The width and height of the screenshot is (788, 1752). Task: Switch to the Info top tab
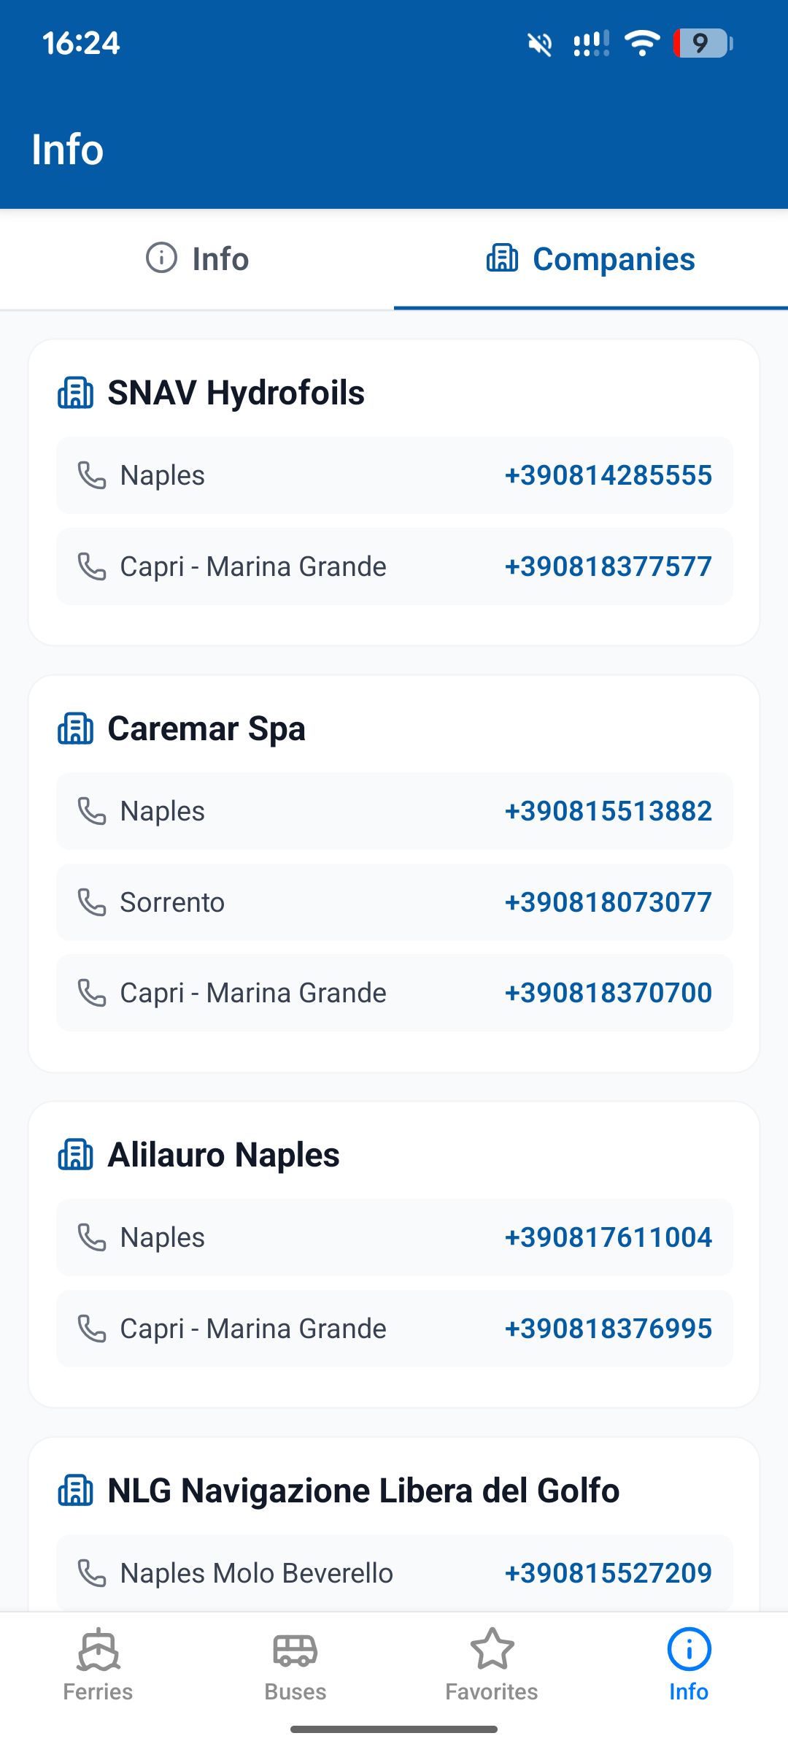click(x=197, y=259)
